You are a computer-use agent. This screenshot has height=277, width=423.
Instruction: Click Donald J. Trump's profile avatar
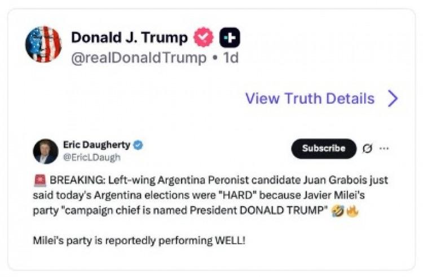click(x=43, y=44)
